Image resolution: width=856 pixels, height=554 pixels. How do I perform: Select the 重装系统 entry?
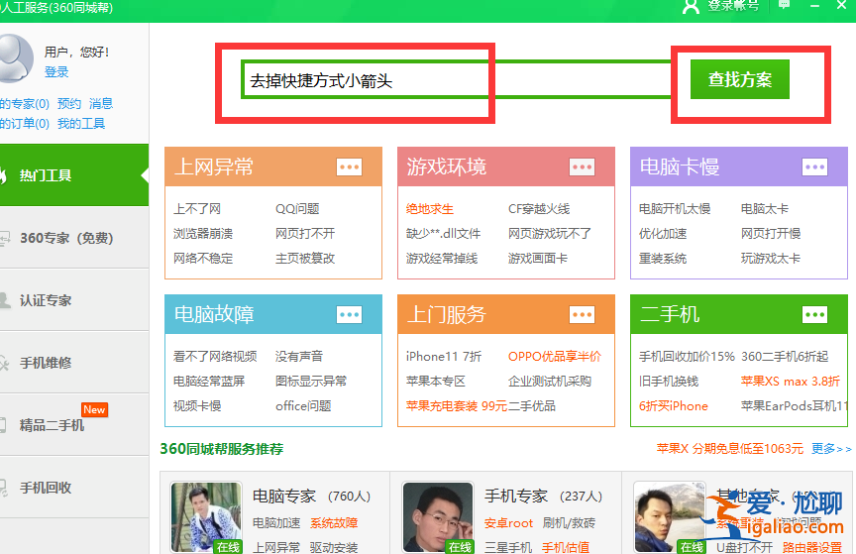pyautogui.click(x=663, y=258)
